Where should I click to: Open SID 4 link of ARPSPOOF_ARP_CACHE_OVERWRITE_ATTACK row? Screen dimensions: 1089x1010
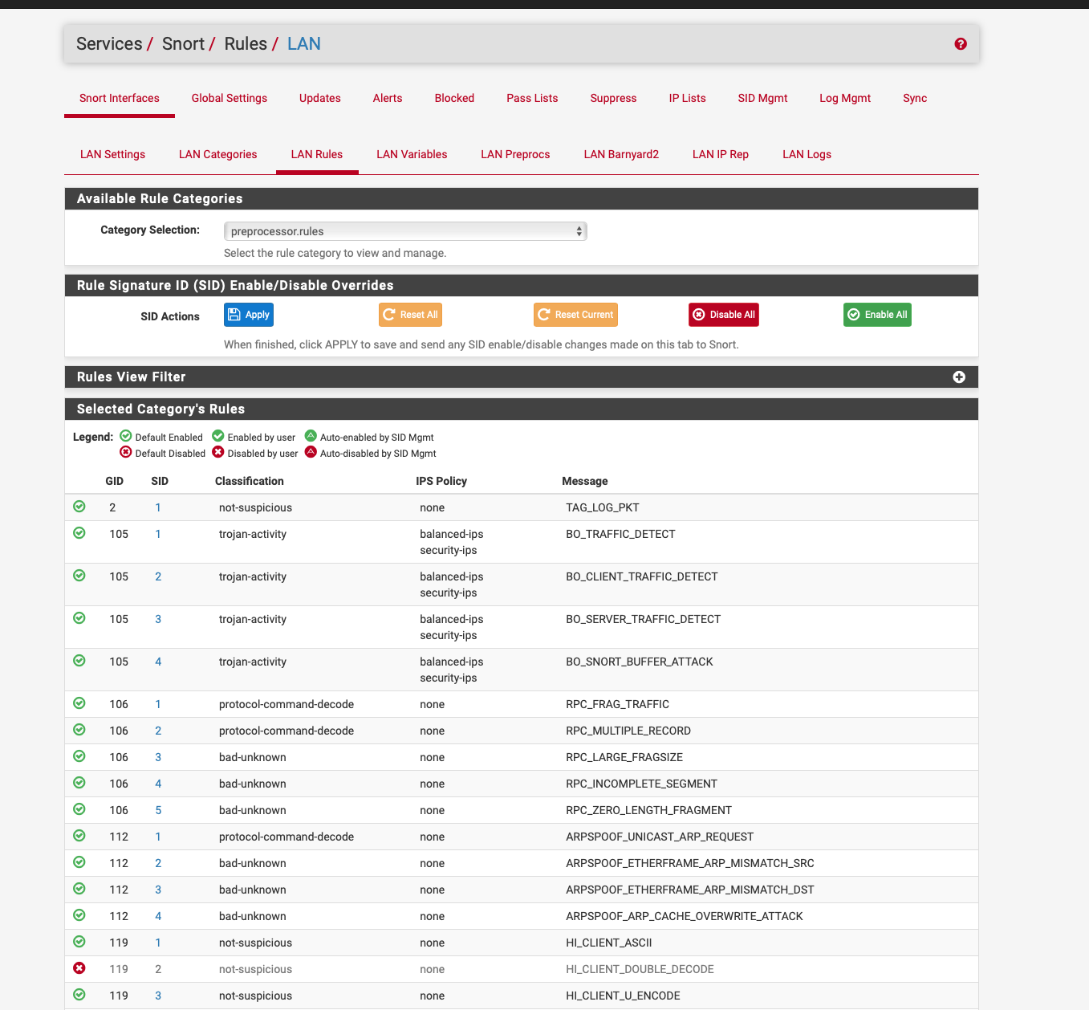pyautogui.click(x=158, y=916)
